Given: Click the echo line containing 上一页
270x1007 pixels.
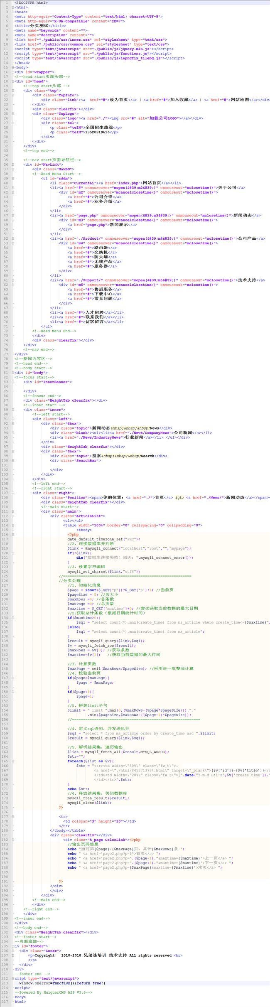Looking at the screenshot, I should [x=150, y=858].
